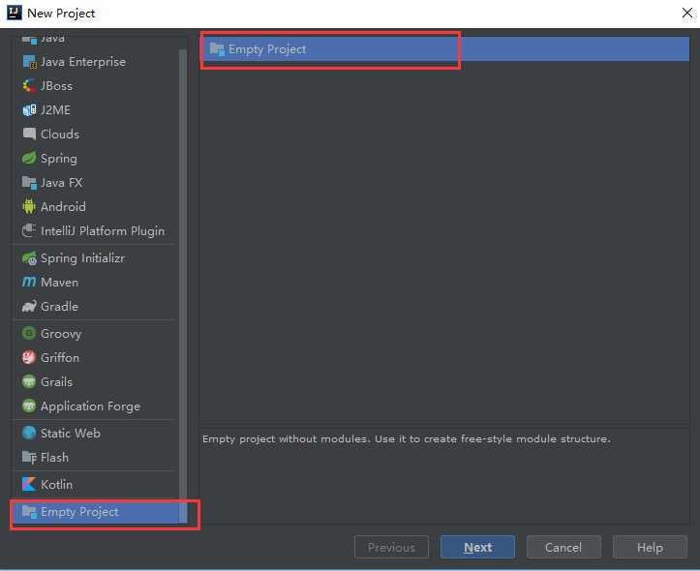700x571 pixels.
Task: Click the empty project description text
Action: 407,439
